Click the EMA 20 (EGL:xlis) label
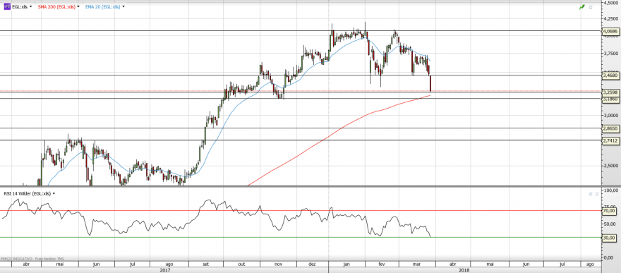Image resolution: width=621 pixels, height=273 pixels. pyautogui.click(x=102, y=7)
